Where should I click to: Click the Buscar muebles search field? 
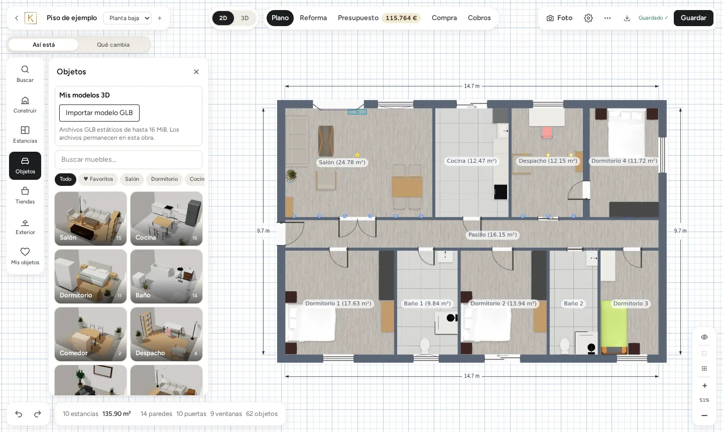[x=129, y=160]
